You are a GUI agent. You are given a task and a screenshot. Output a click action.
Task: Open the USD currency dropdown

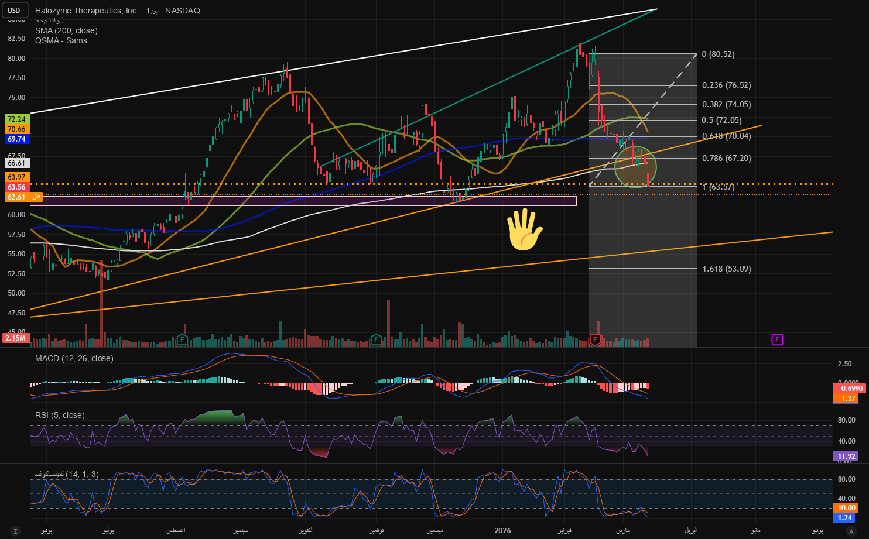14,10
